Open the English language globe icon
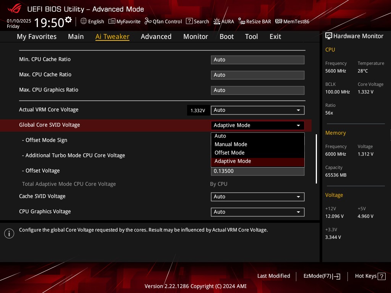The image size is (391, 293). click(84, 21)
